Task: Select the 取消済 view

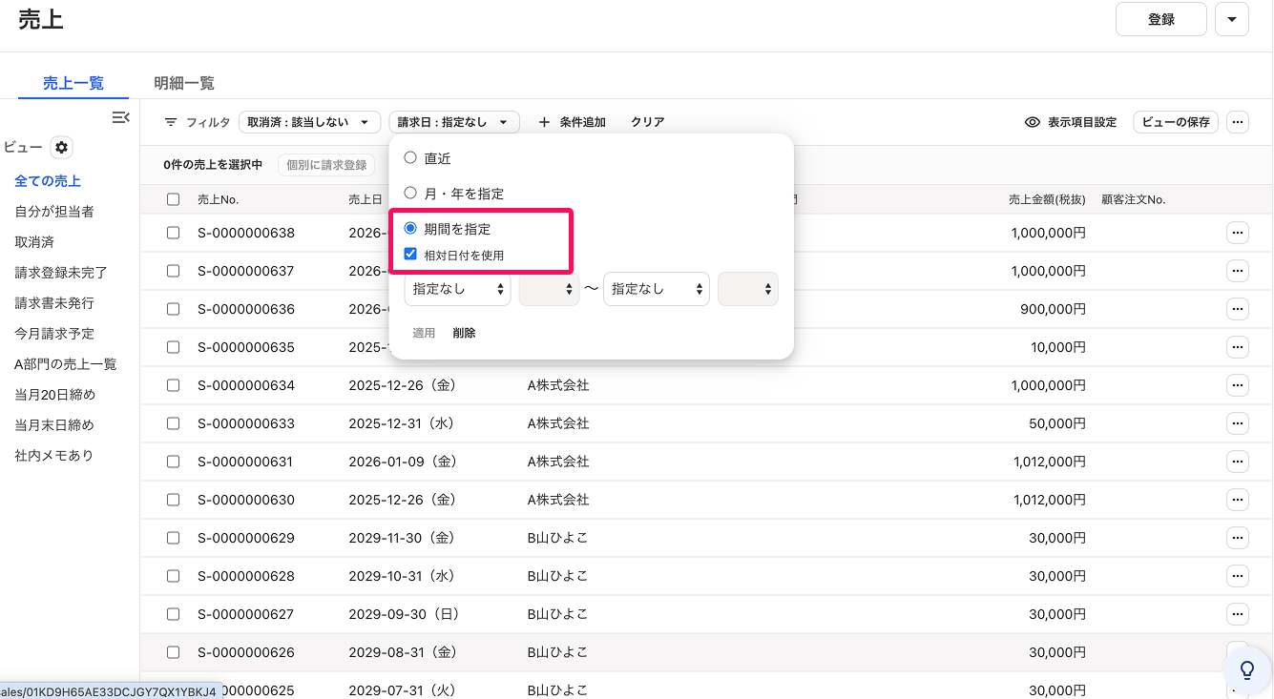Action: click(34, 242)
